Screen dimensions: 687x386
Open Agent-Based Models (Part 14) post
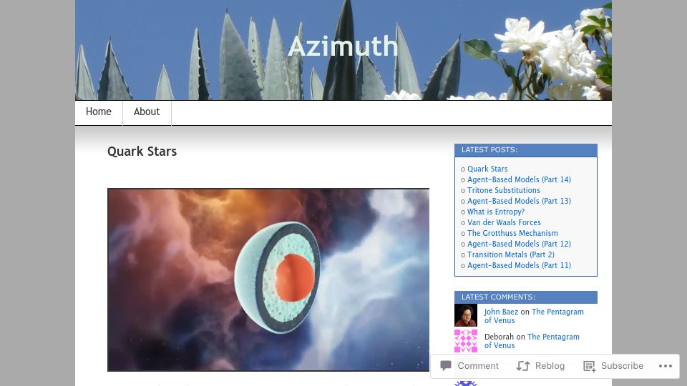(519, 179)
